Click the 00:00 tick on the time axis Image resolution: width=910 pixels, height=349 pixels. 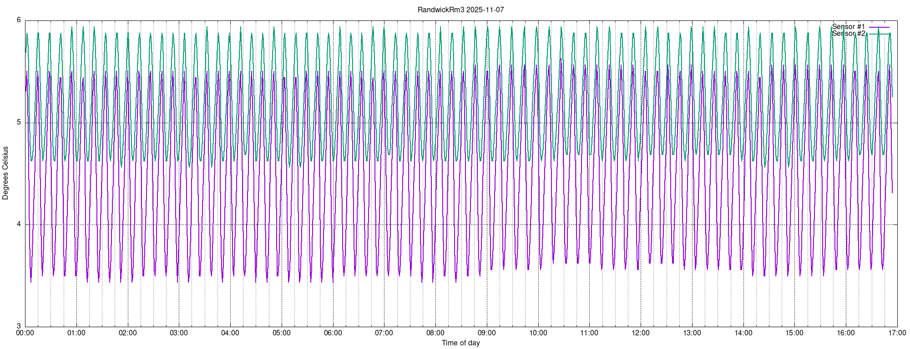pos(25,333)
